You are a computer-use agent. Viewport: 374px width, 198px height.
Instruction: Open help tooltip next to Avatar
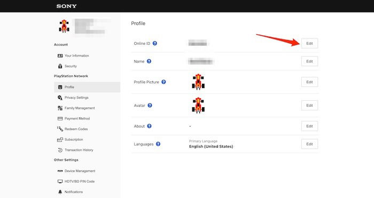[150, 105]
